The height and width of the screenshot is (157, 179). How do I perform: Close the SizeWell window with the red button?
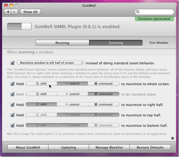tap(6, 5)
